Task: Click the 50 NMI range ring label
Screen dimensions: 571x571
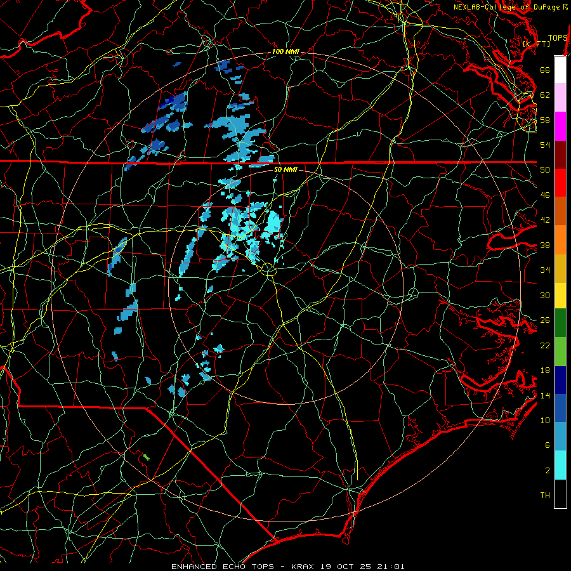Action: pyautogui.click(x=285, y=169)
